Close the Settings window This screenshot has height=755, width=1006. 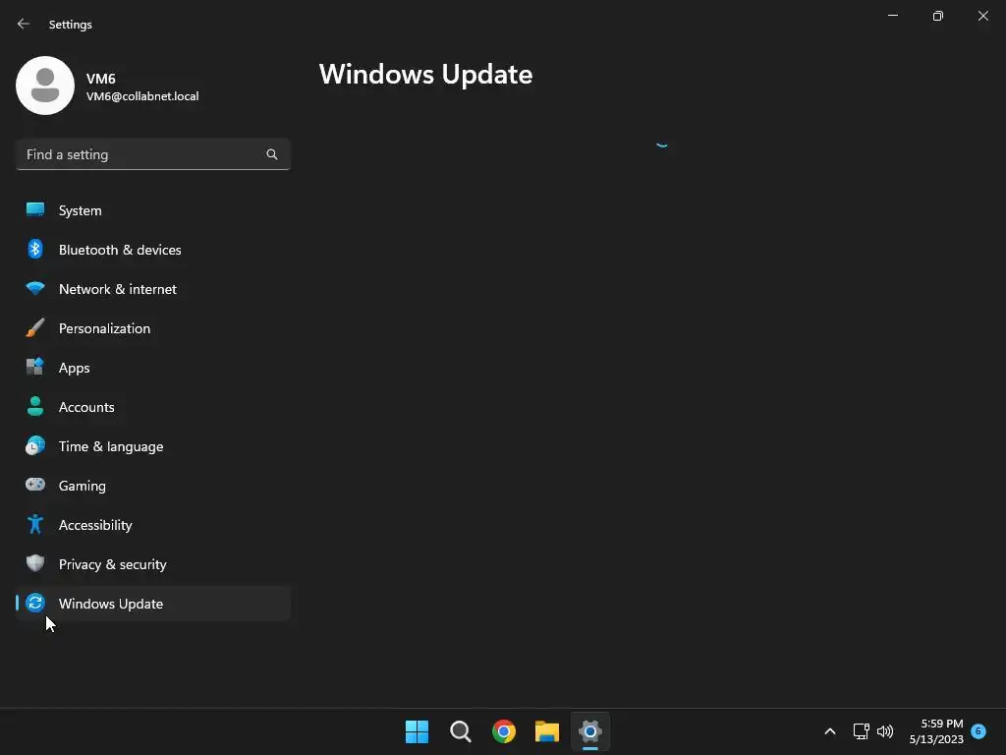982,16
